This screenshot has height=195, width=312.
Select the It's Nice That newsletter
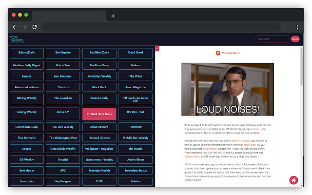point(136,114)
